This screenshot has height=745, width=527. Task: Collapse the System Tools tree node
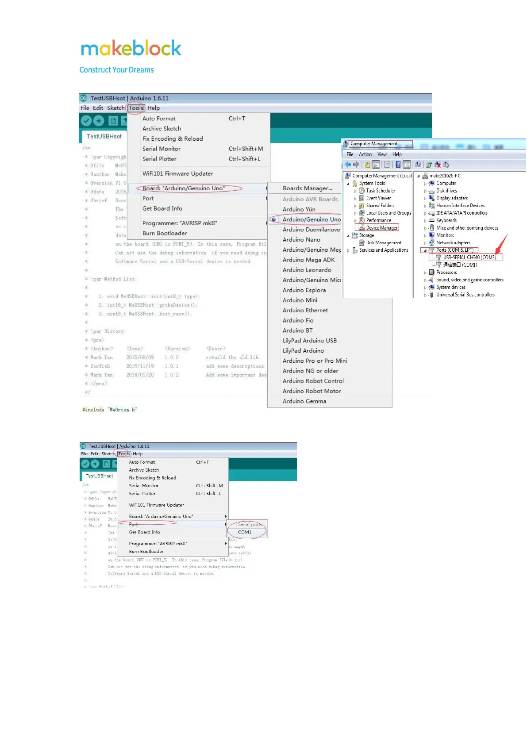click(x=348, y=184)
